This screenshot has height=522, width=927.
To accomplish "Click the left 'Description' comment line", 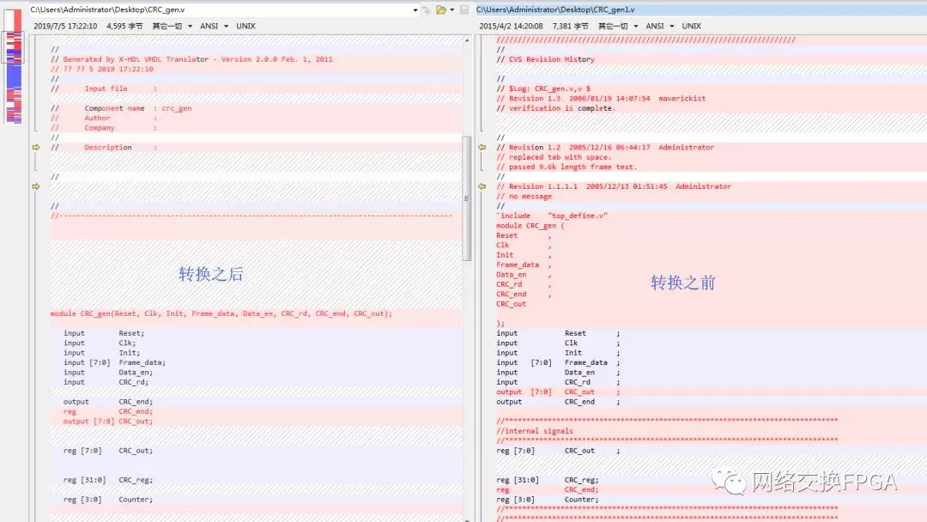I will [x=104, y=147].
